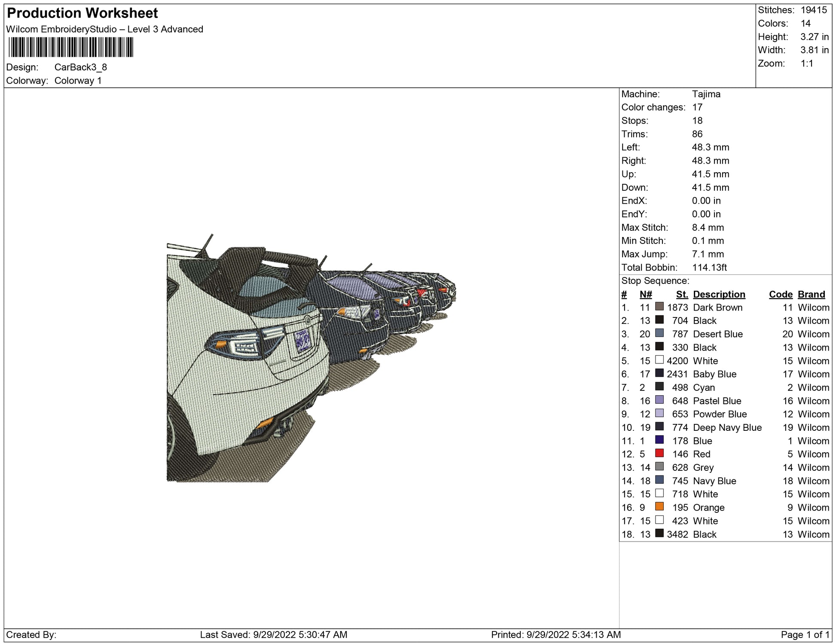Click the Powder Blue color swatch
Viewport: 836px width, 643px height.
point(659,413)
